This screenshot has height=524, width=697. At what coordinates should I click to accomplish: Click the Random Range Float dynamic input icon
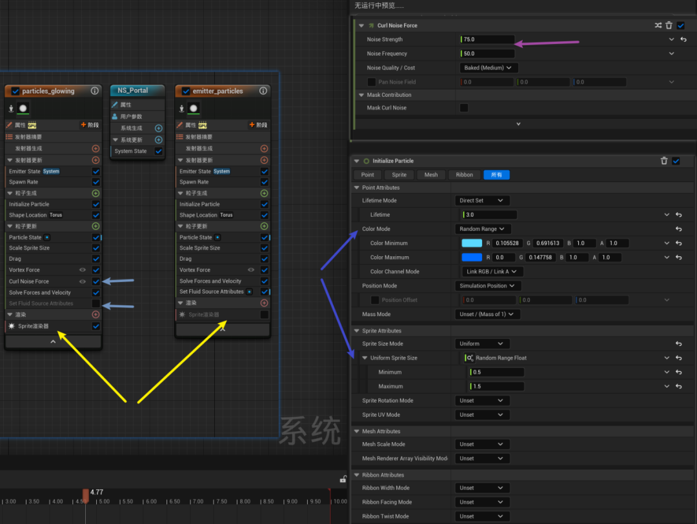(x=469, y=358)
